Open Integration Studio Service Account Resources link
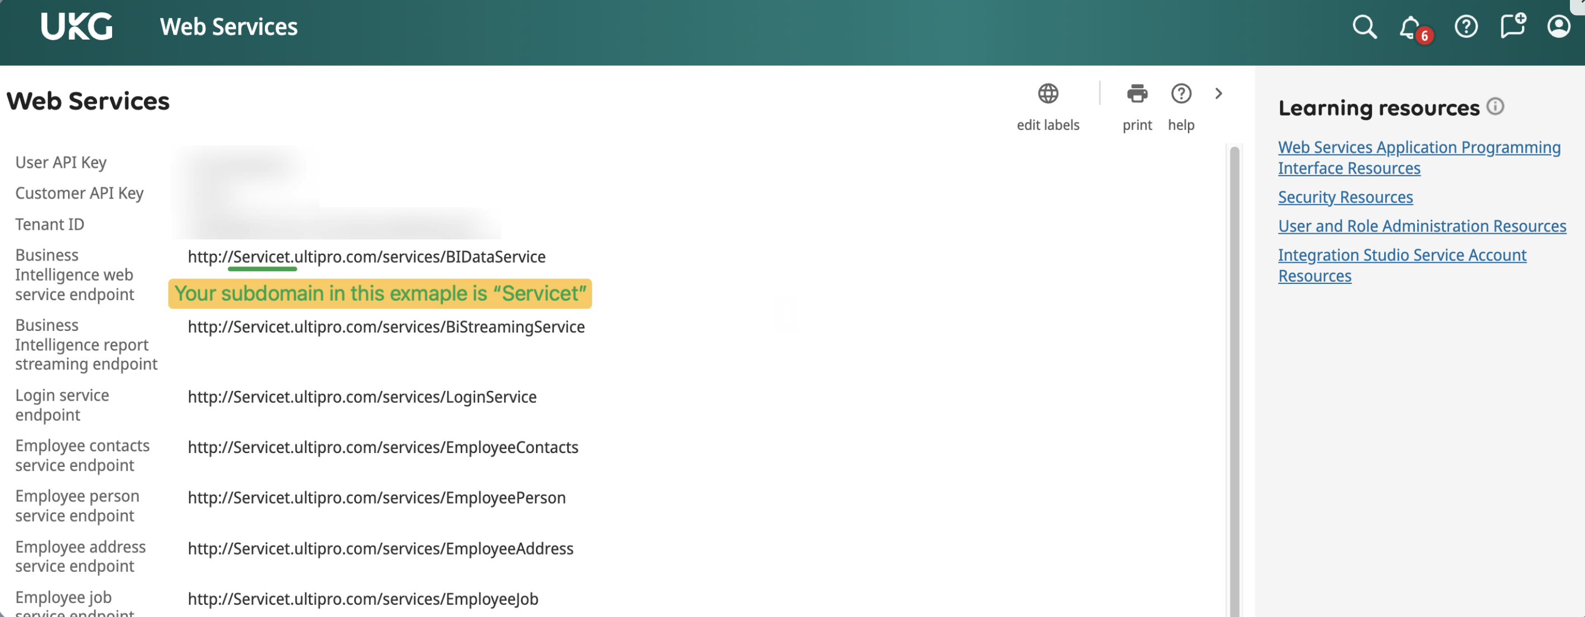 (x=1402, y=266)
